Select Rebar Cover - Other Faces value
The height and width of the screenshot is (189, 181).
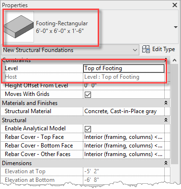click(x=124, y=154)
